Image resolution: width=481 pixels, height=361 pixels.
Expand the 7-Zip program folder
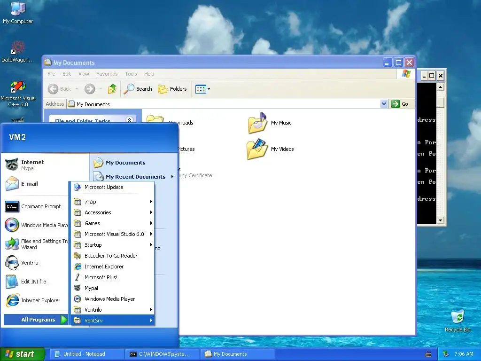(113, 202)
